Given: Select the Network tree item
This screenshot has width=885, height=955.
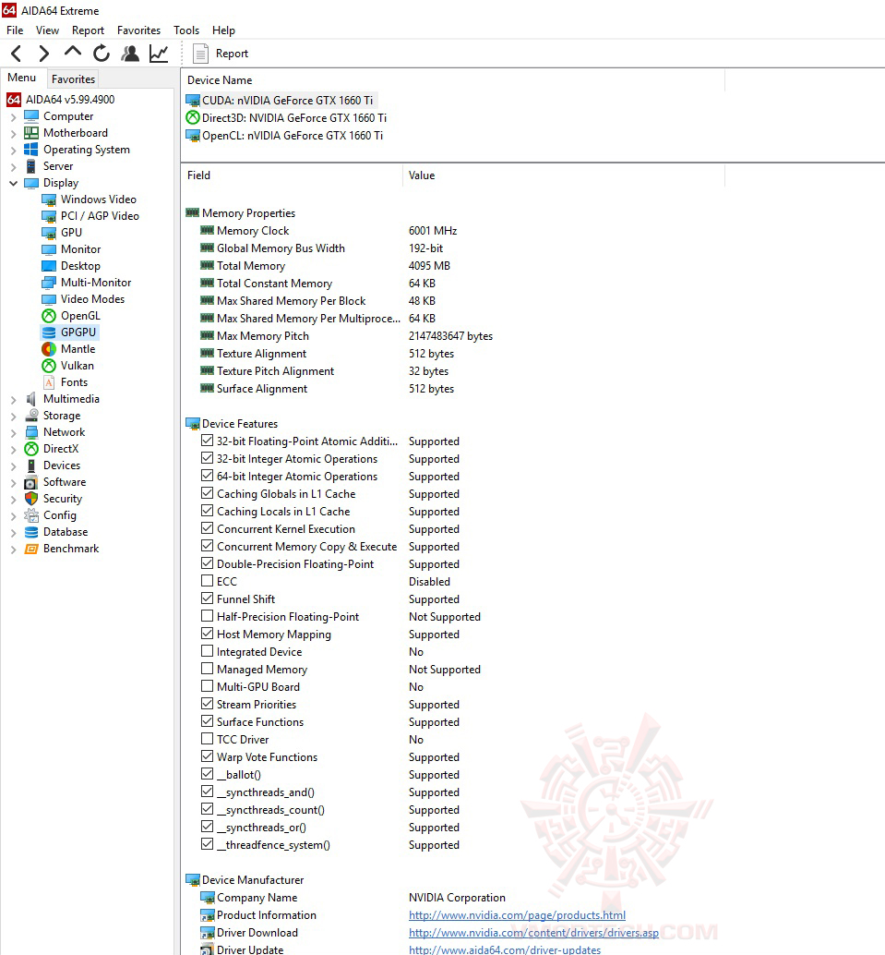Looking at the screenshot, I should point(64,432).
